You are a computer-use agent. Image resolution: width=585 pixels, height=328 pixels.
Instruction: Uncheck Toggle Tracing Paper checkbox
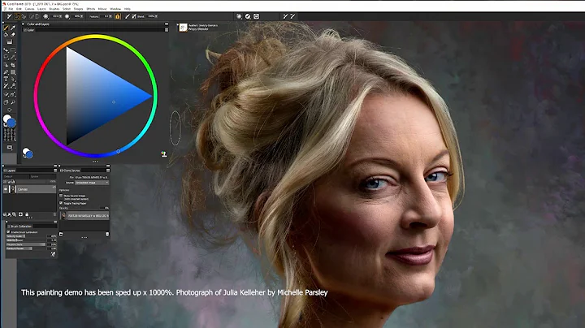[x=61, y=203]
